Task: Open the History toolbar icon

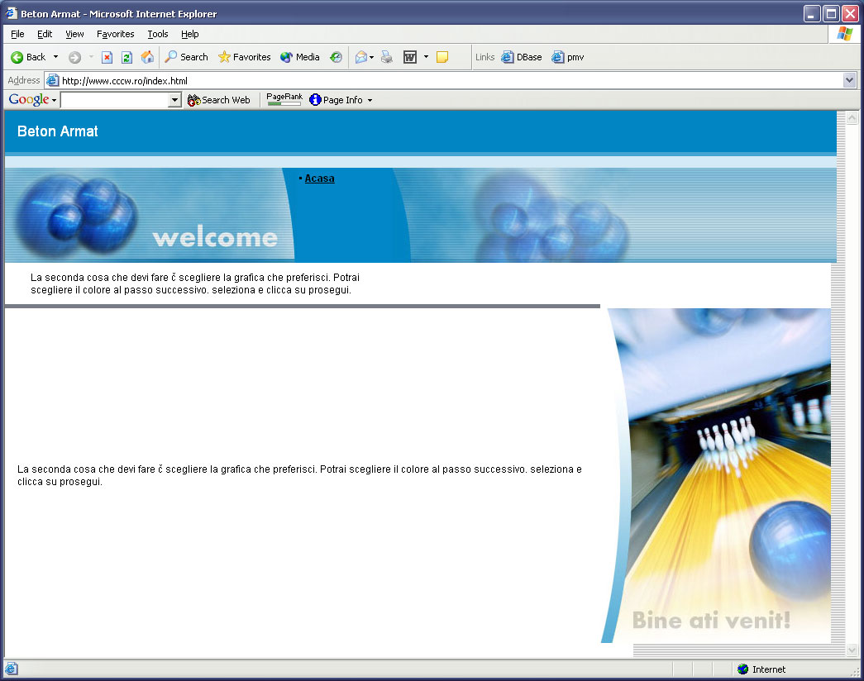Action: tap(337, 57)
